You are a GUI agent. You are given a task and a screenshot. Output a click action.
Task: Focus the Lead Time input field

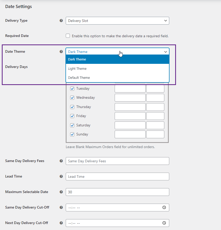(117, 177)
